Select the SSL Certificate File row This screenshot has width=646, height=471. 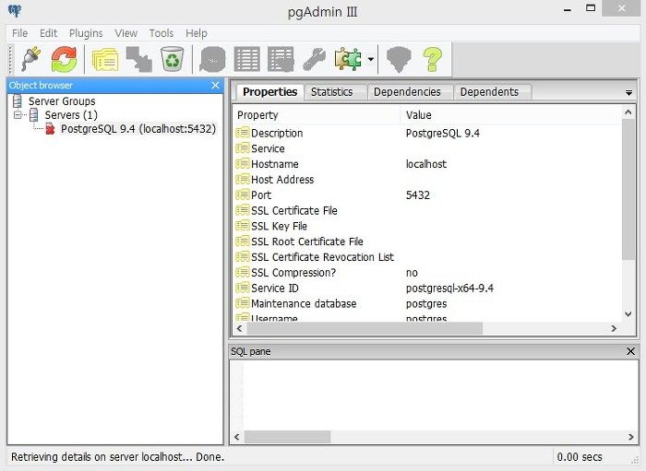tap(427, 210)
